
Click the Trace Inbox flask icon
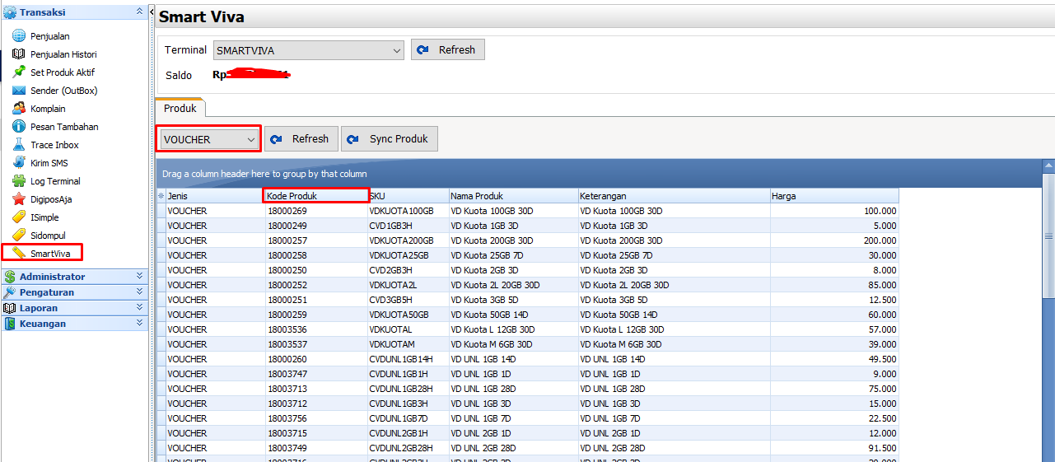(18, 145)
